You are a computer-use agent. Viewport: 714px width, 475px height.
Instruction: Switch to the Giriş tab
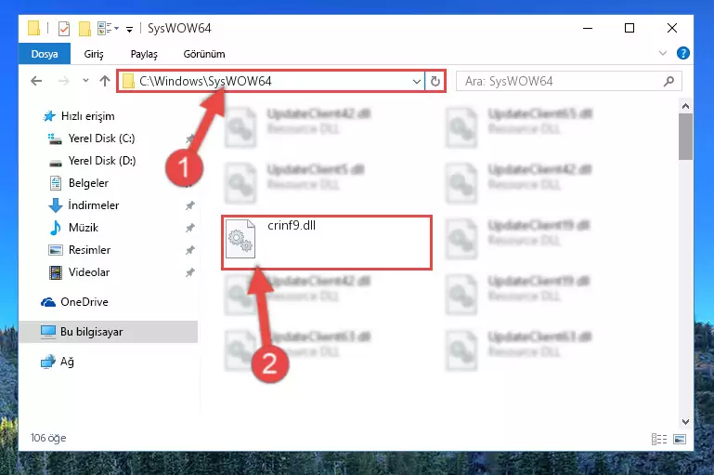[94, 54]
